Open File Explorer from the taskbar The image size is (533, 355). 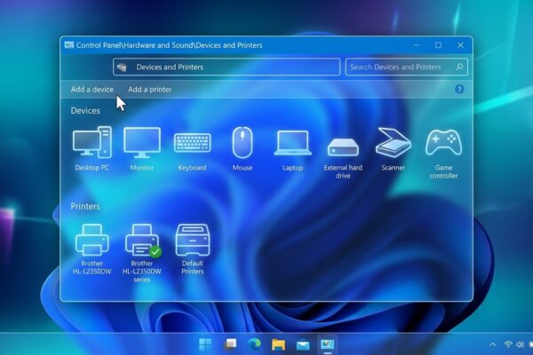coord(278,344)
